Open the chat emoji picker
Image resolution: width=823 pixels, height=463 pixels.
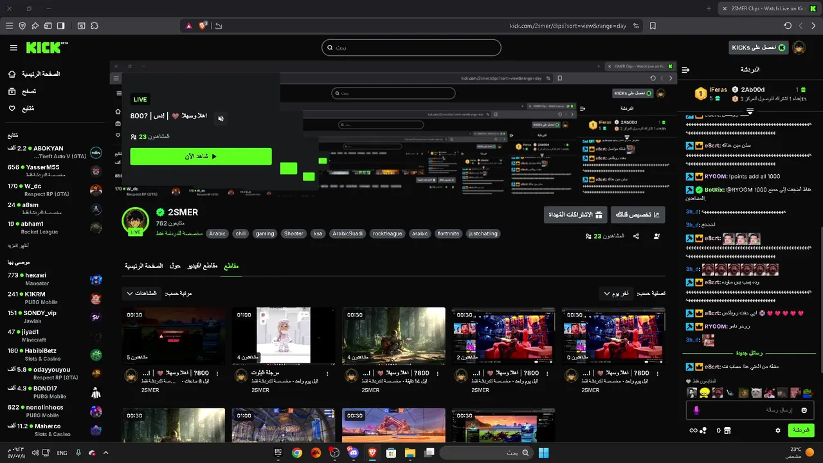804,410
